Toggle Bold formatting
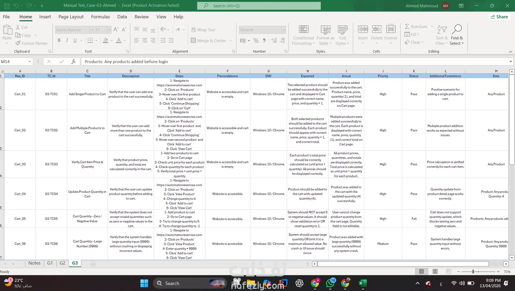 (59, 40)
